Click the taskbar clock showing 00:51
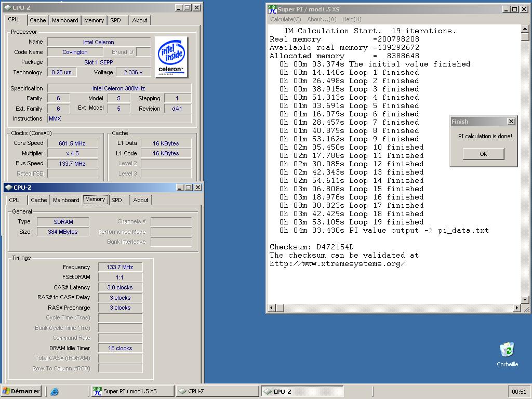Viewport: 532px width, 399px height. [519, 392]
